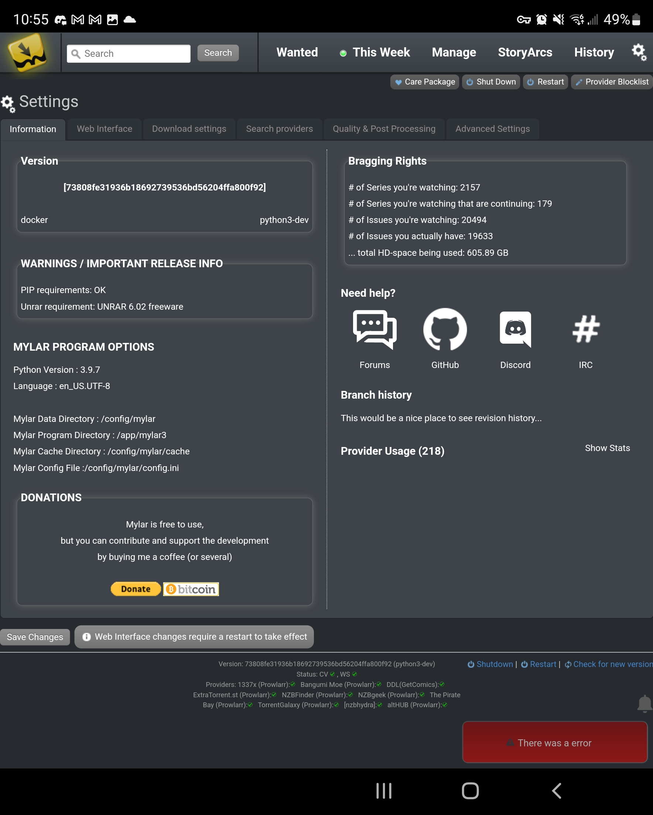Click the Care Package button
This screenshot has height=815, width=653.
(x=424, y=82)
